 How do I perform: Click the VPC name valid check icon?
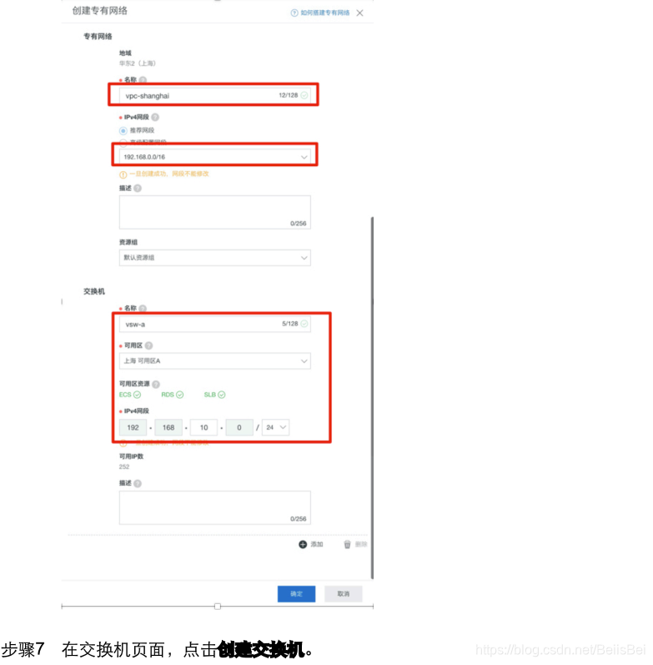[304, 95]
